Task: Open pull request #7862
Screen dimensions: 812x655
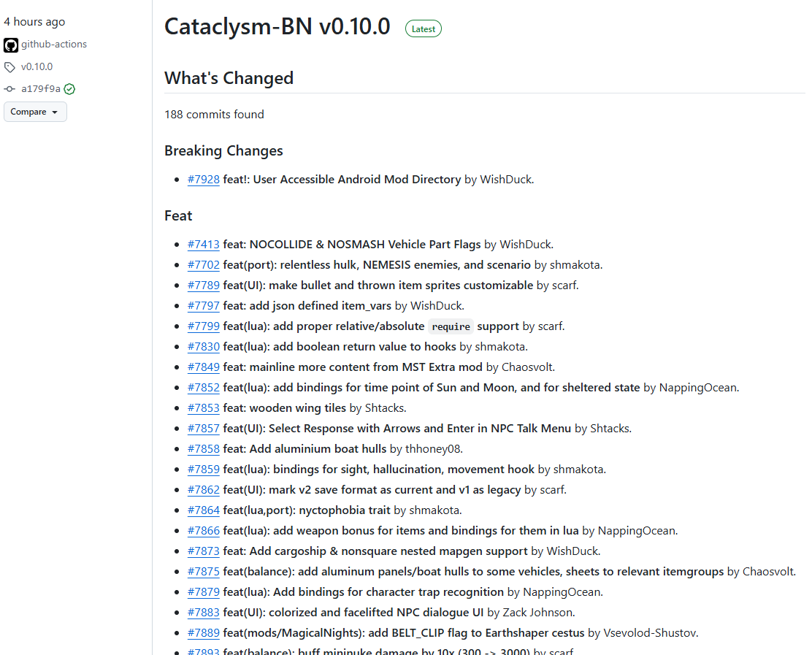Action: click(204, 490)
